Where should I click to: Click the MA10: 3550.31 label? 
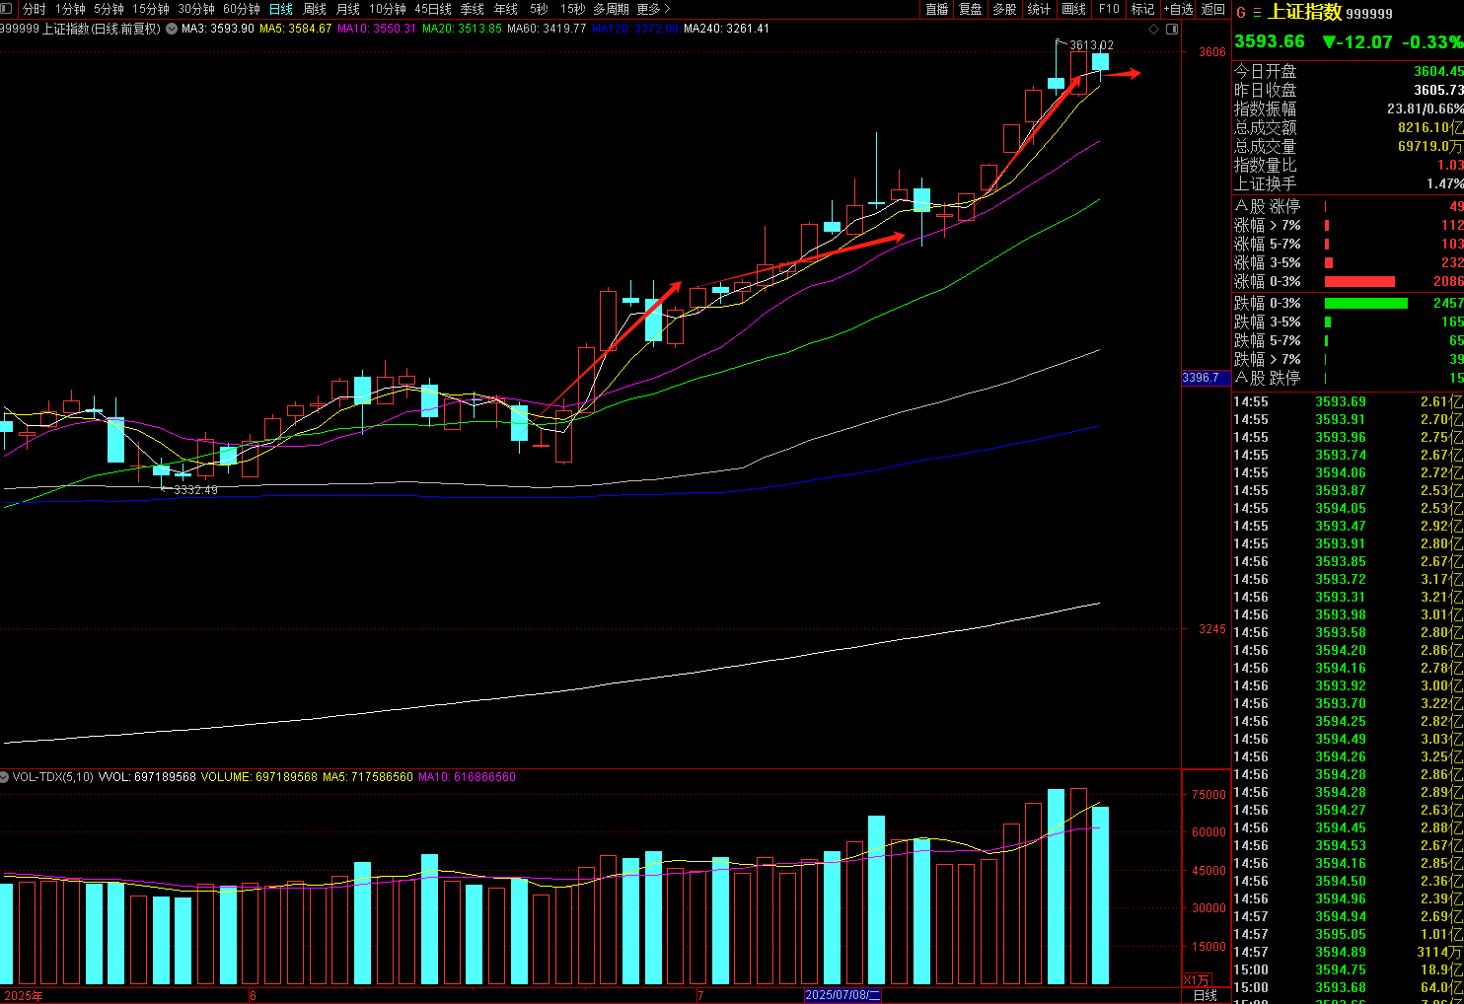[x=377, y=29]
